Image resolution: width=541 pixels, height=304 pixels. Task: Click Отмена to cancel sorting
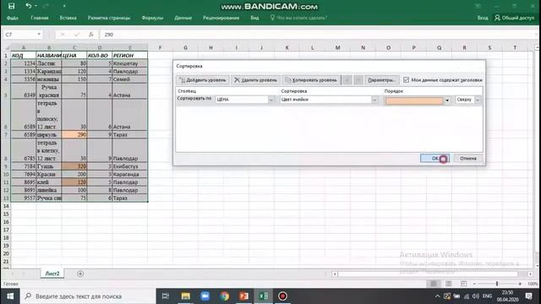(467, 158)
